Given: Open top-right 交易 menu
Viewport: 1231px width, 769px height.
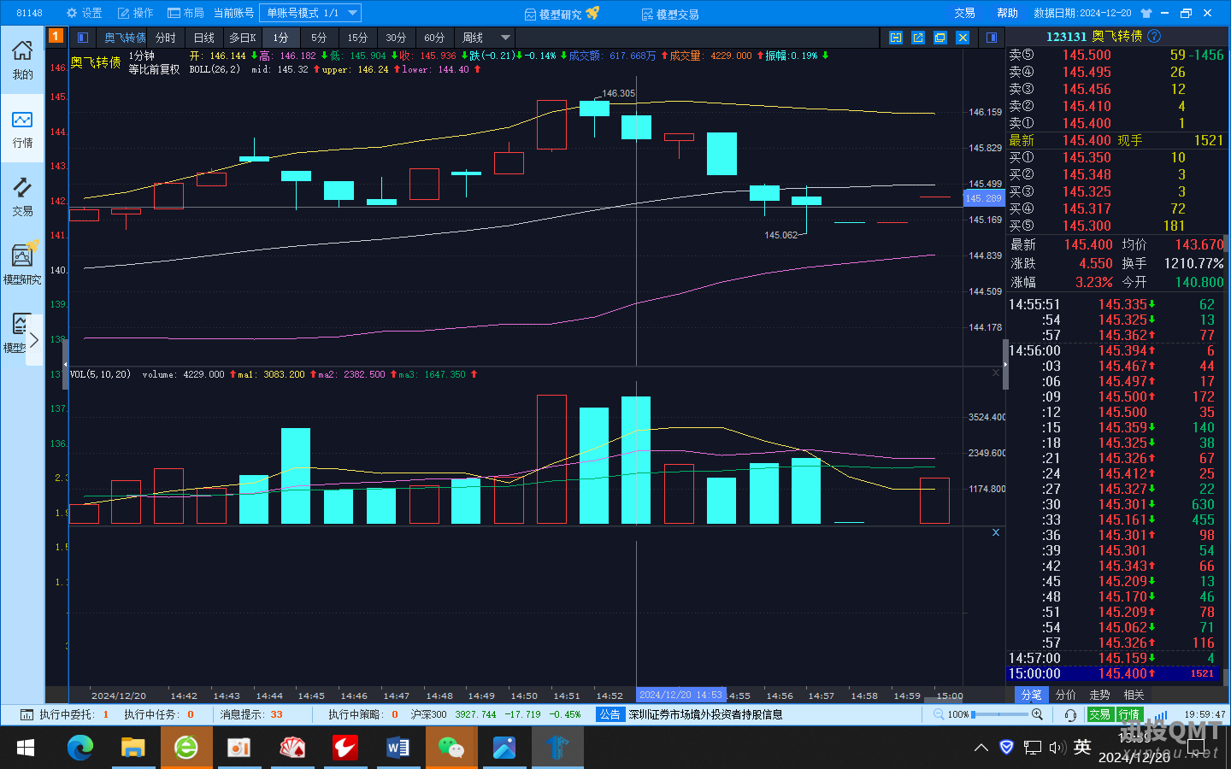Looking at the screenshot, I should [964, 13].
